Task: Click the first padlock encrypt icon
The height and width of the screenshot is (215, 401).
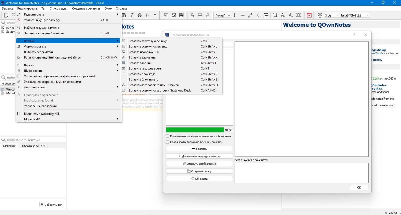Action: pyautogui.click(x=192, y=15)
